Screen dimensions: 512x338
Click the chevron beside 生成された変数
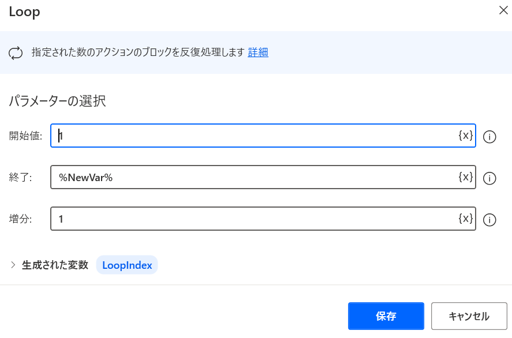coord(13,265)
